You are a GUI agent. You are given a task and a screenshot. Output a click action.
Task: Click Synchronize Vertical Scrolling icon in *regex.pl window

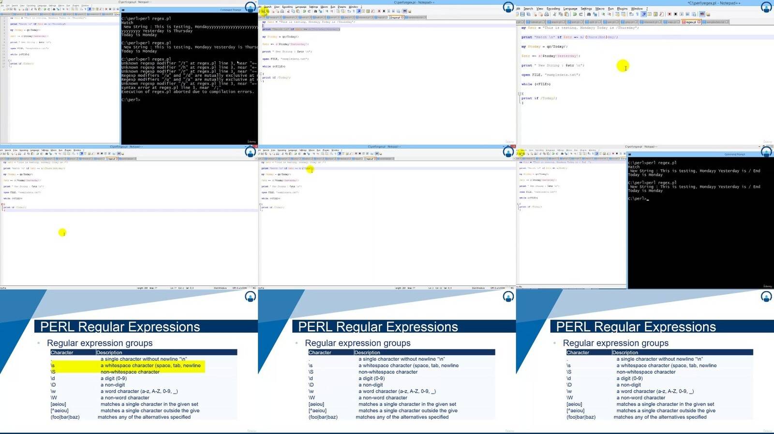click(x=617, y=14)
